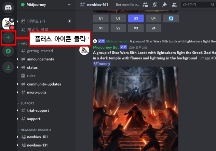Viewport: 216px width, 151px height.
Task: Click the Bot room channel topic text
Action: tap(127, 5)
